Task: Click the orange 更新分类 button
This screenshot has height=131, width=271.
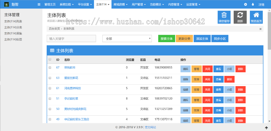Action: click(184, 39)
